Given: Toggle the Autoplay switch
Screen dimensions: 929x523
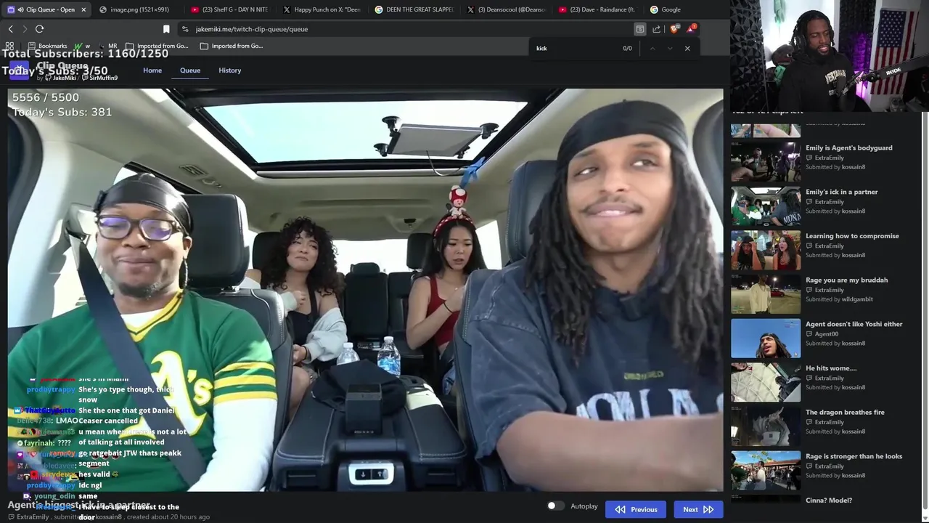Looking at the screenshot, I should pos(555,506).
